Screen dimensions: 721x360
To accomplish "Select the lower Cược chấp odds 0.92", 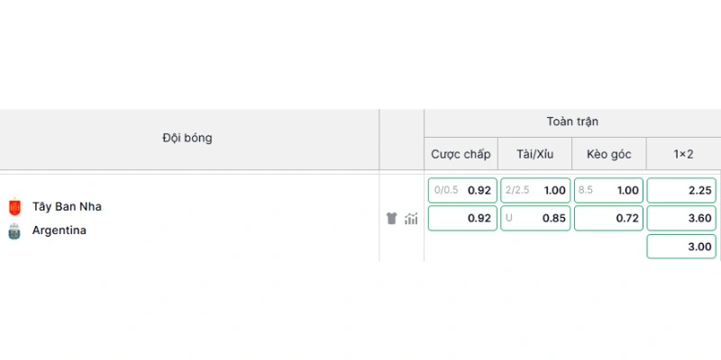I will 462,218.
